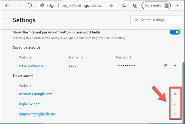Add this page to favorites star
The image size is (185, 124).
112,5
